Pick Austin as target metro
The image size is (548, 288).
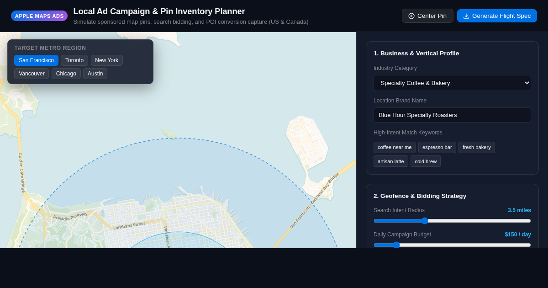coord(95,74)
